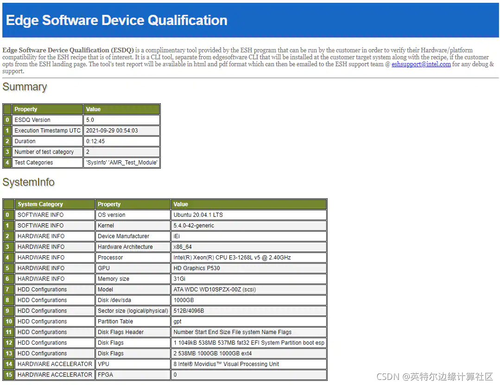
Task: Click the summary table 'Duration' cell
Action: pyautogui.click(x=48, y=141)
